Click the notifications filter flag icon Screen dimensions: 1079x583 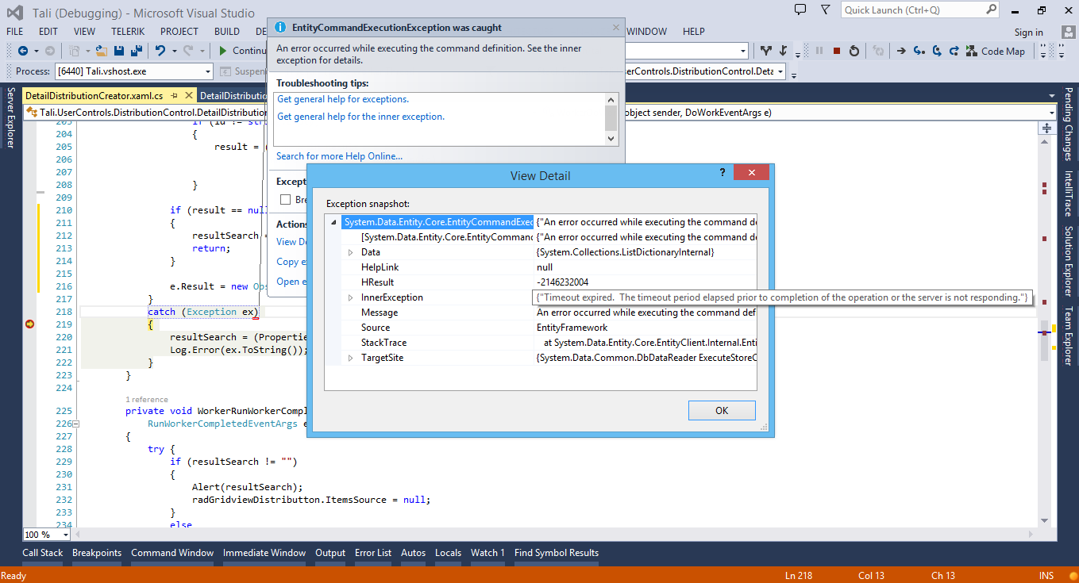[x=826, y=10]
